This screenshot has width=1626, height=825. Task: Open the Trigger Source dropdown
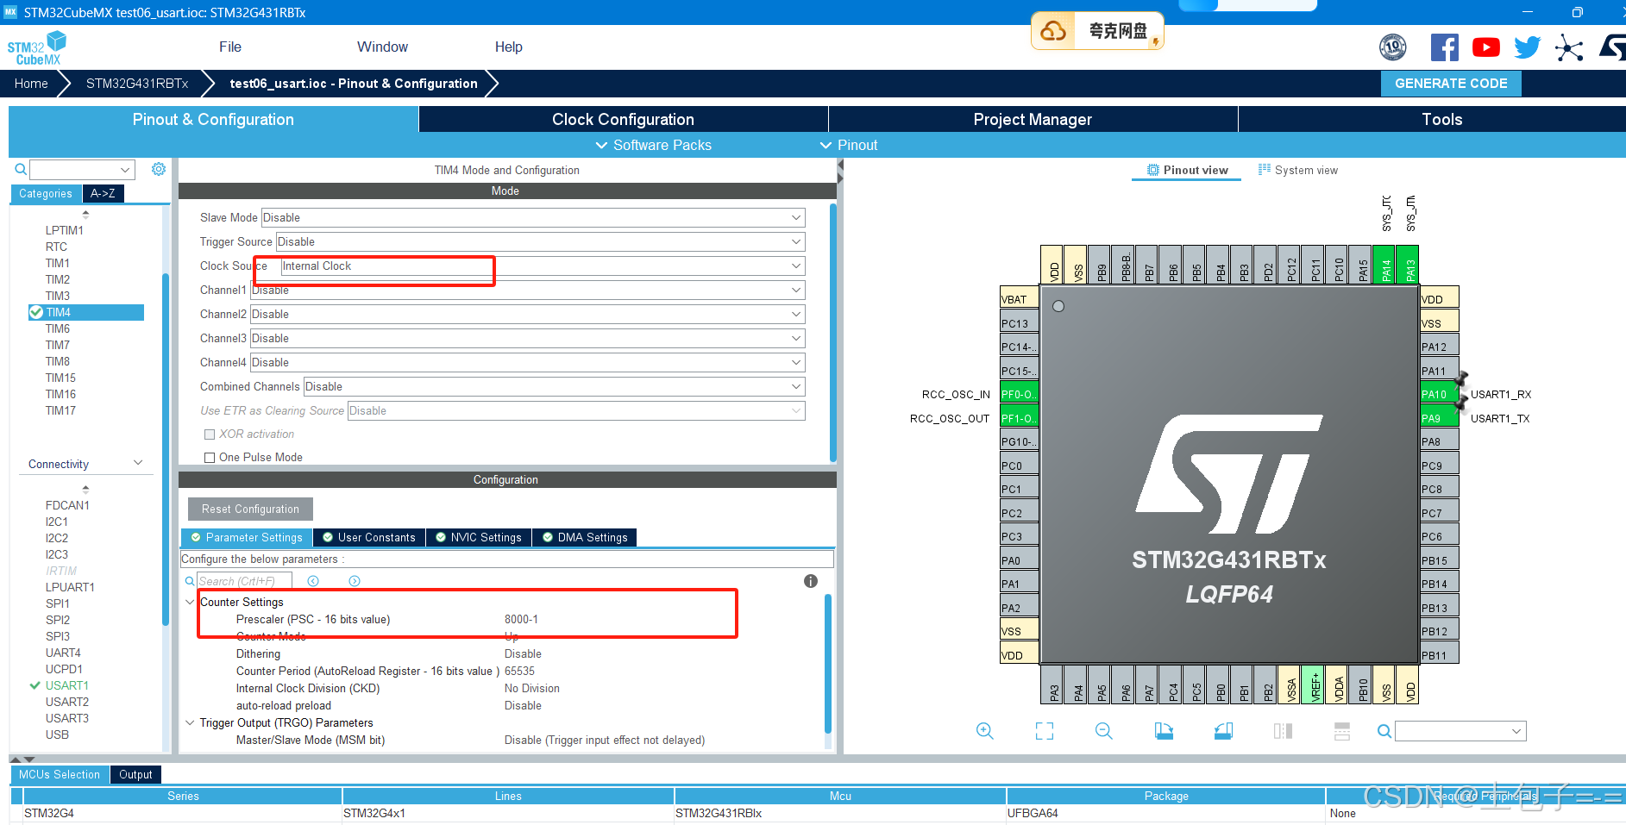pyautogui.click(x=540, y=241)
